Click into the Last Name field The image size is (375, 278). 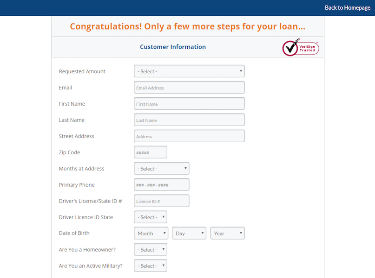pyautogui.click(x=189, y=120)
